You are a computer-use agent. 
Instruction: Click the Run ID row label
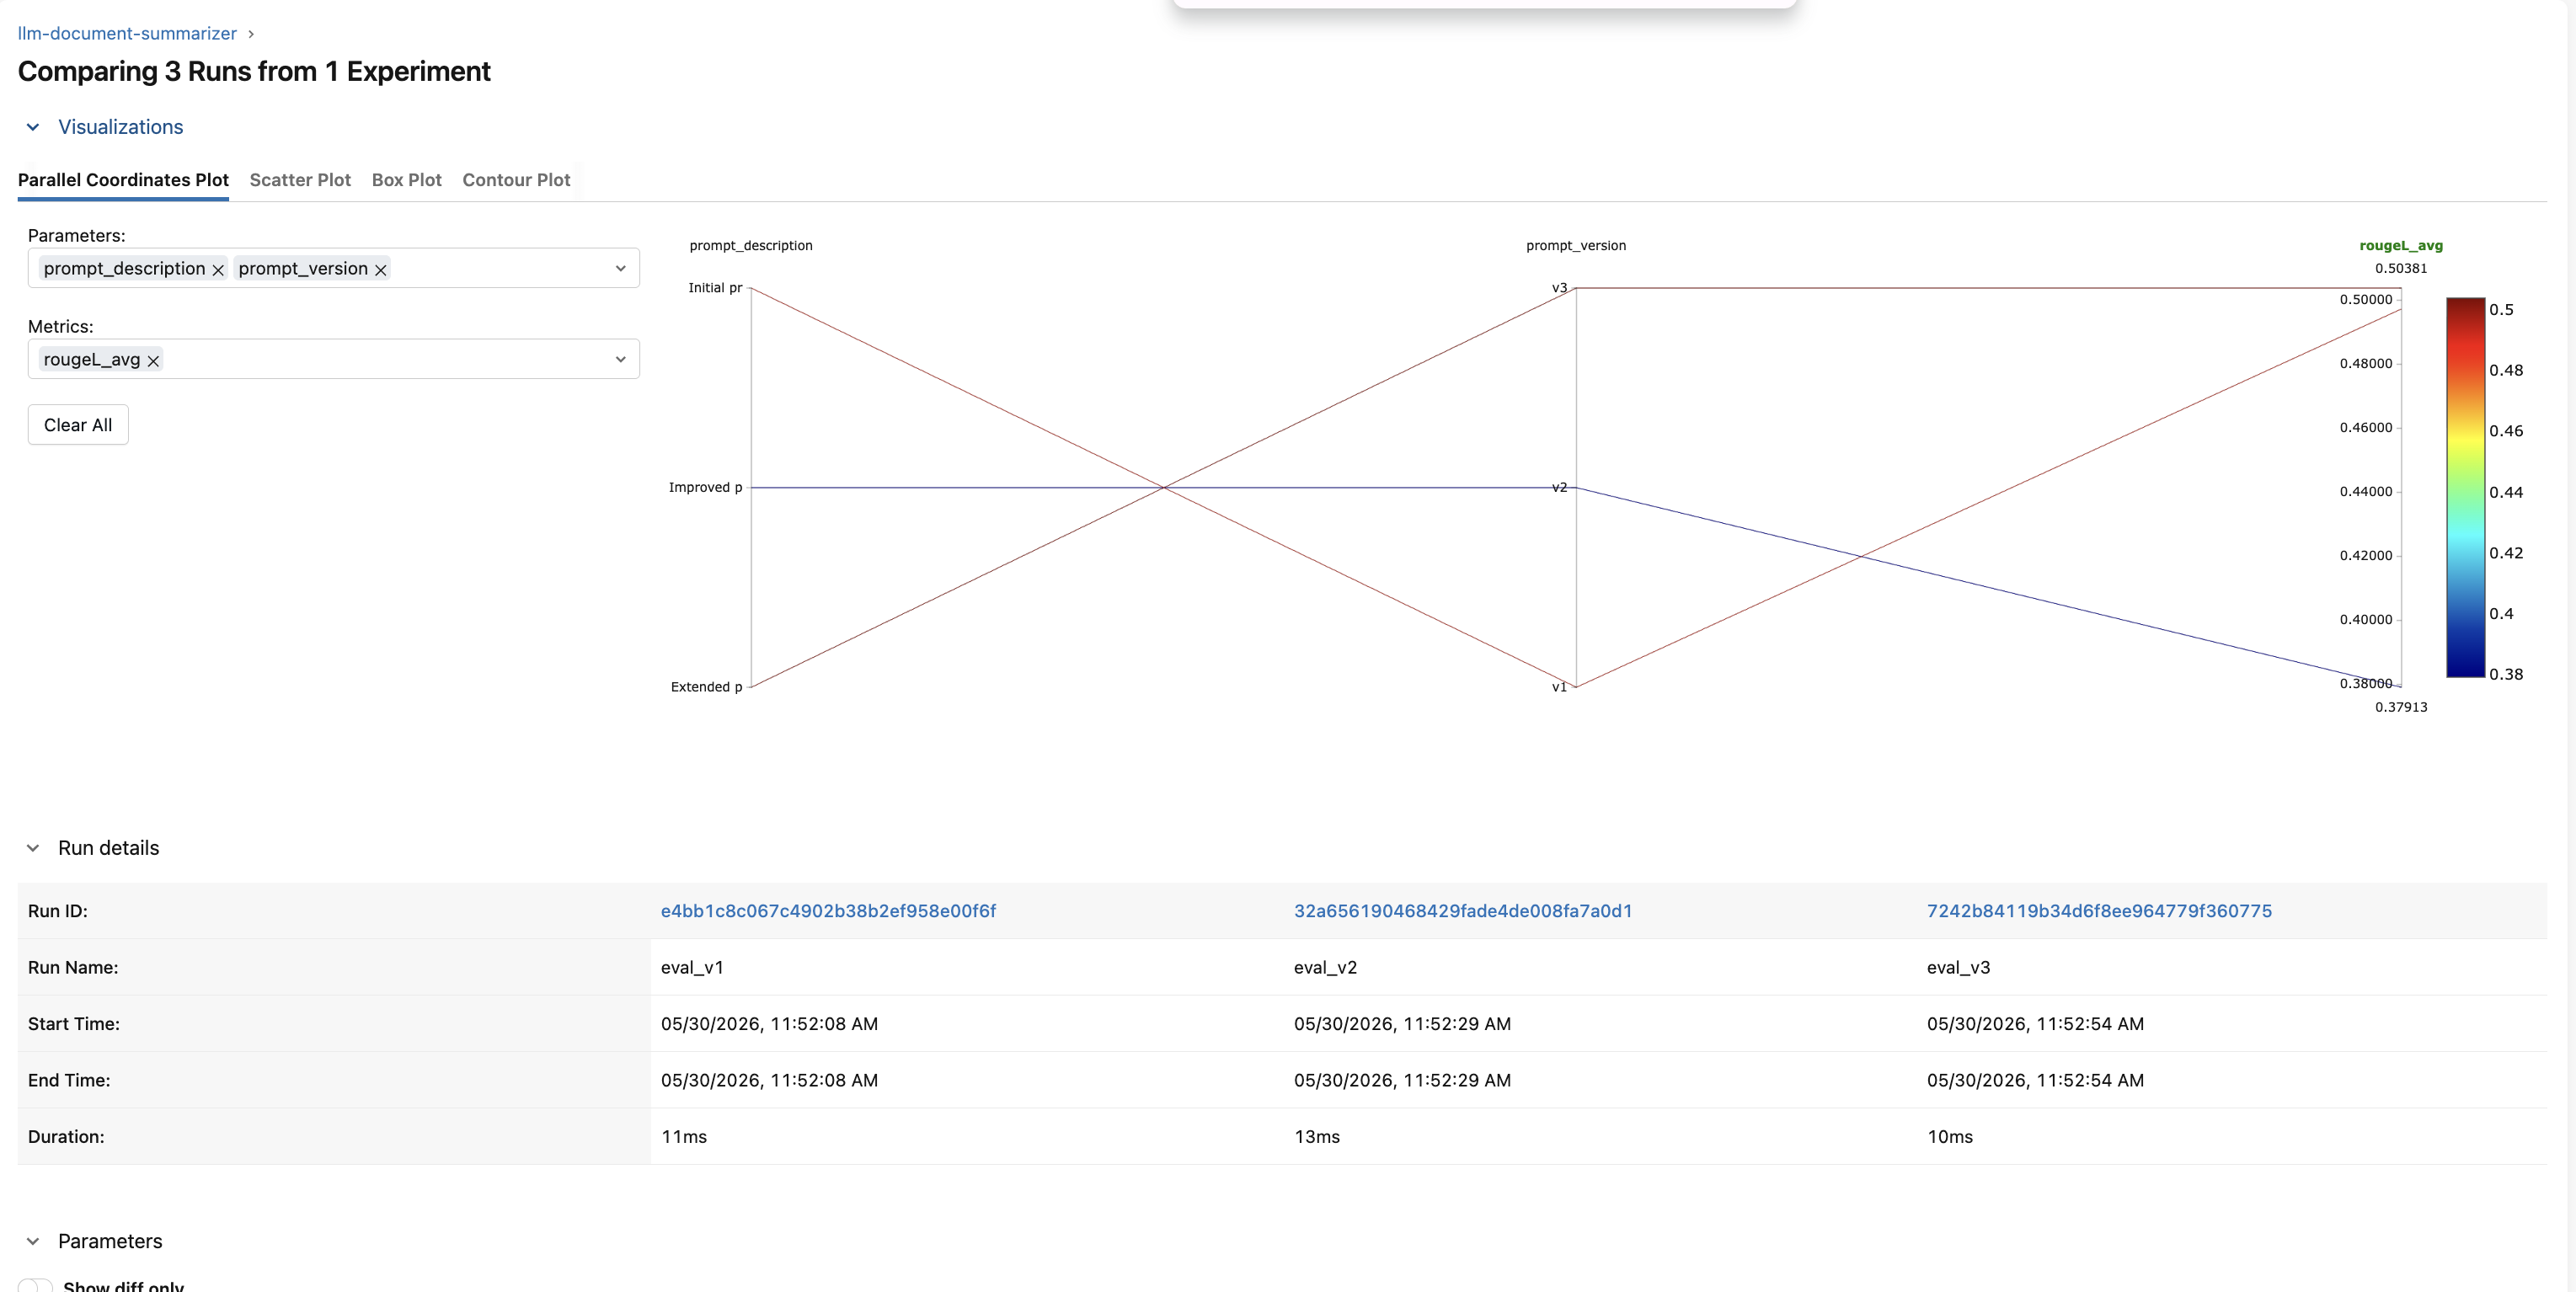(x=58, y=911)
